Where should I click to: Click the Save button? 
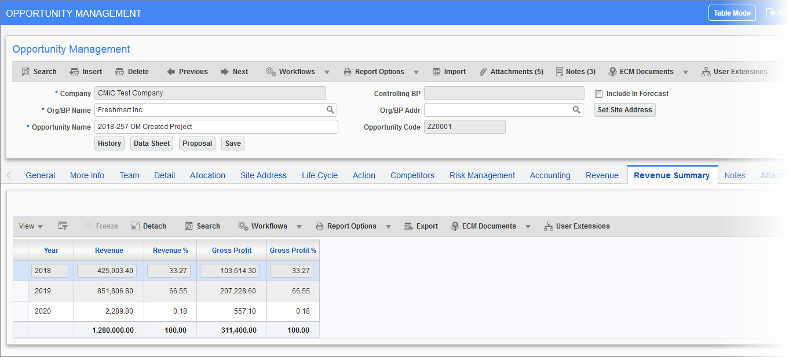pos(233,143)
